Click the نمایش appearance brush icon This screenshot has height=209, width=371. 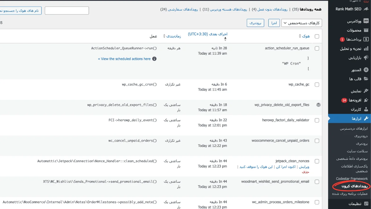(x=366, y=91)
